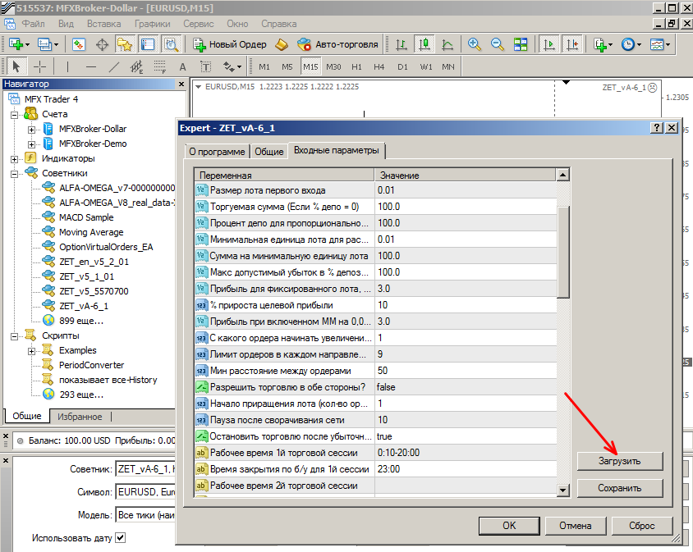The width and height of the screenshot is (693, 552).
Task: Toggle the Terminal window toolbar icon
Action: click(148, 44)
